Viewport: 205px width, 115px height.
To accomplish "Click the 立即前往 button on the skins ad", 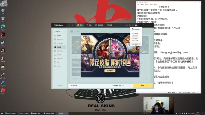I will (110, 71).
